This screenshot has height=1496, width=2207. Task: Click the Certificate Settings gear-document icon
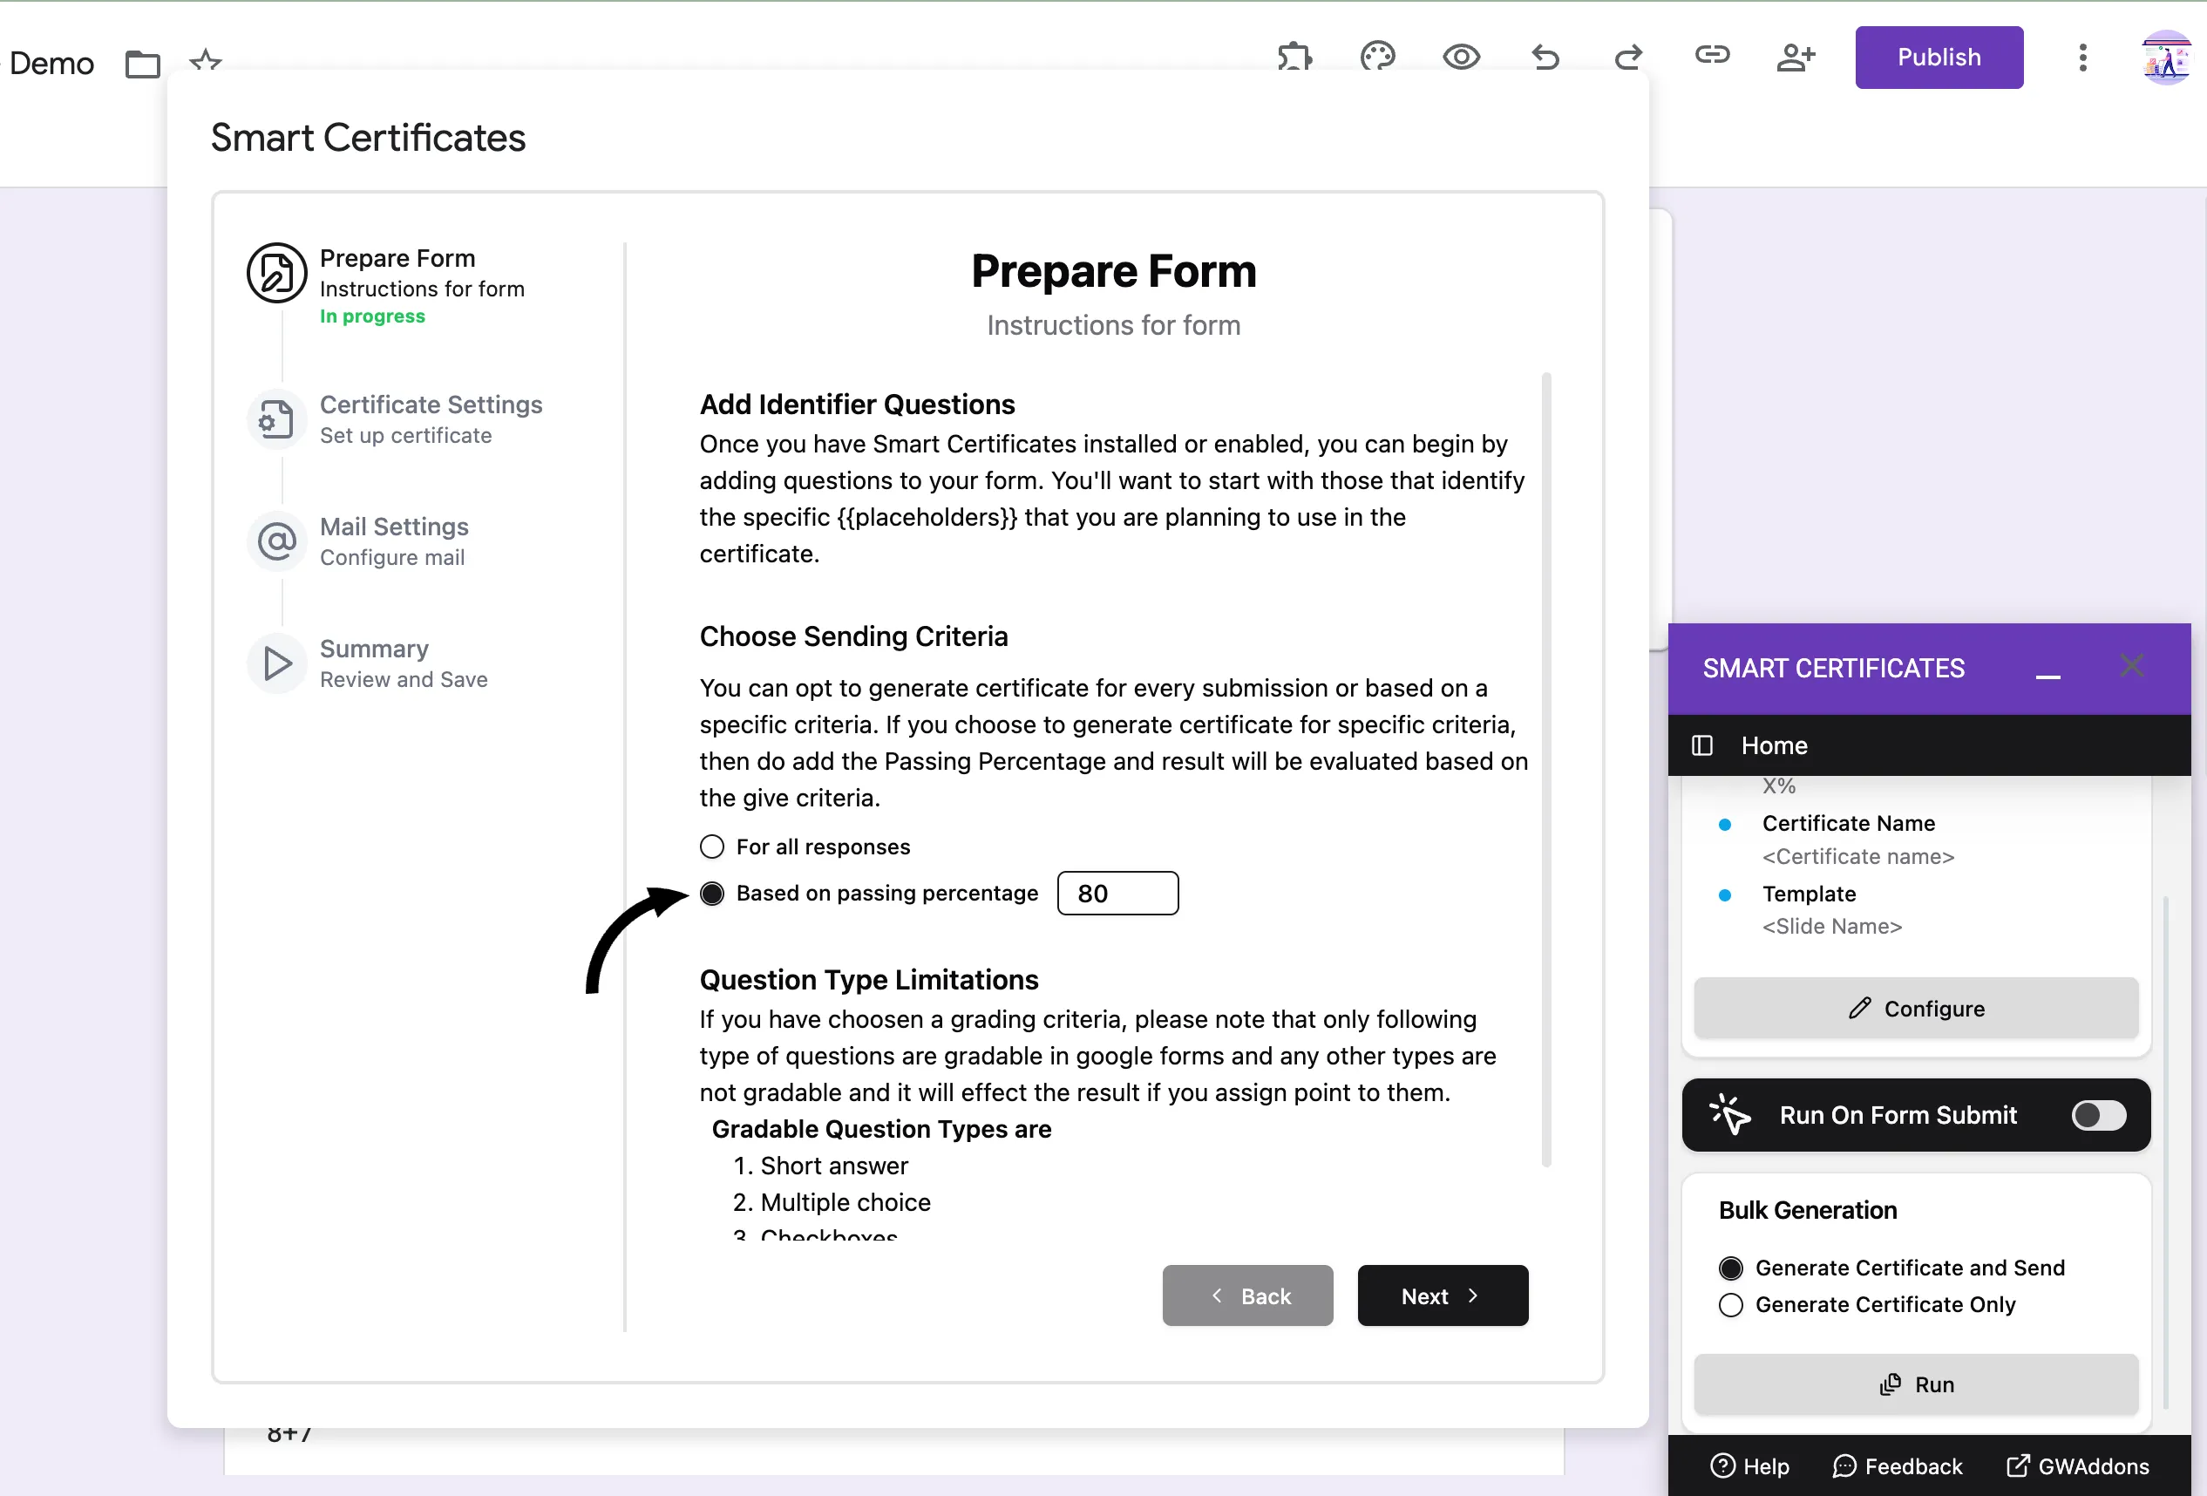276,418
